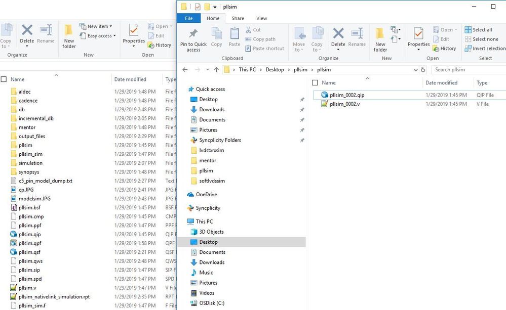Click New folder in background window ribbon

pyautogui.click(x=69, y=36)
